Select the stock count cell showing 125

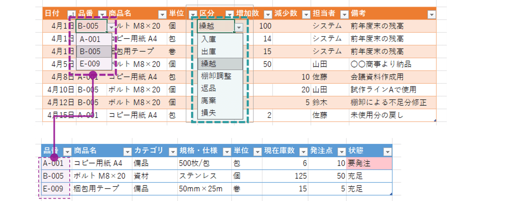[x=285, y=176]
